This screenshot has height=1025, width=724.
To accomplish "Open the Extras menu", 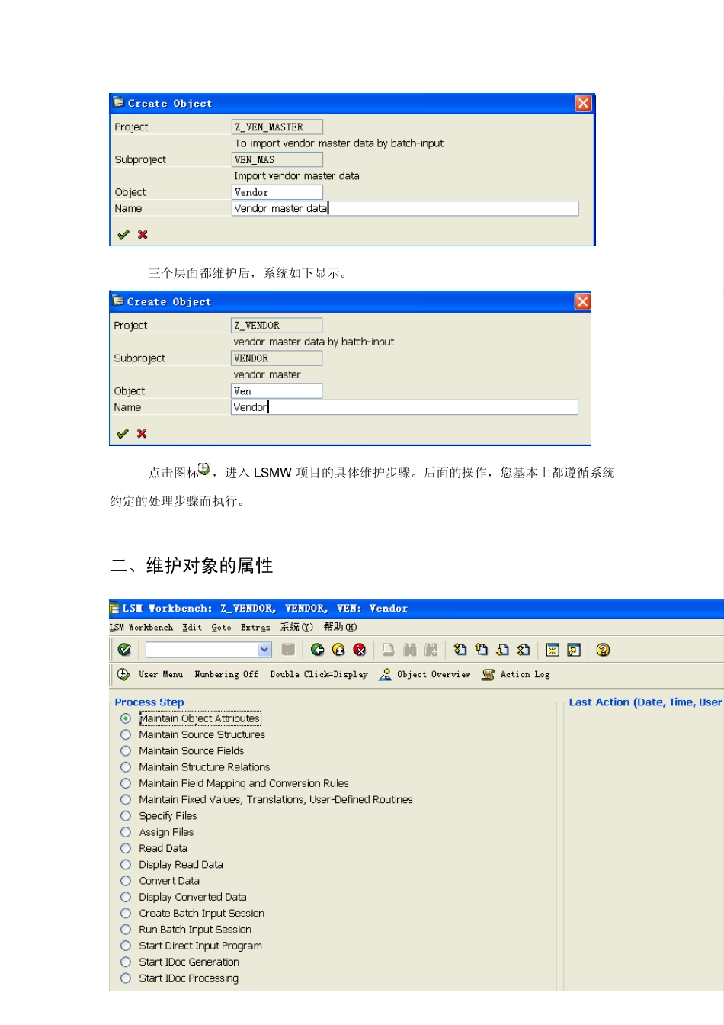I will click(255, 628).
